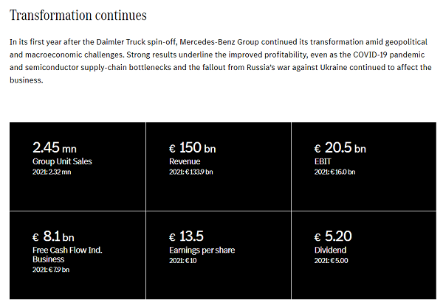
Task: Click the "Revenue" tile label
Action: tap(185, 161)
